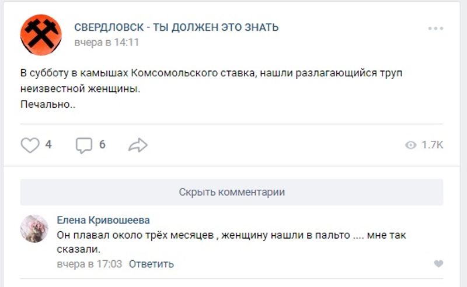This screenshot has height=287, width=467.
Task: Go to Елена Кривошеева's profile name
Action: (x=103, y=220)
